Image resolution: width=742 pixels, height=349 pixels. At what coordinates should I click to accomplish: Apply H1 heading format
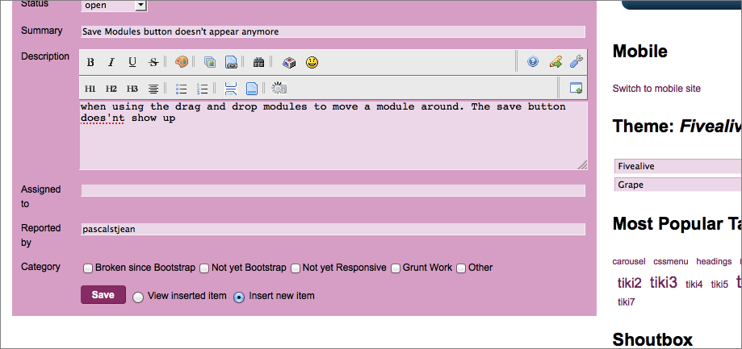click(90, 89)
